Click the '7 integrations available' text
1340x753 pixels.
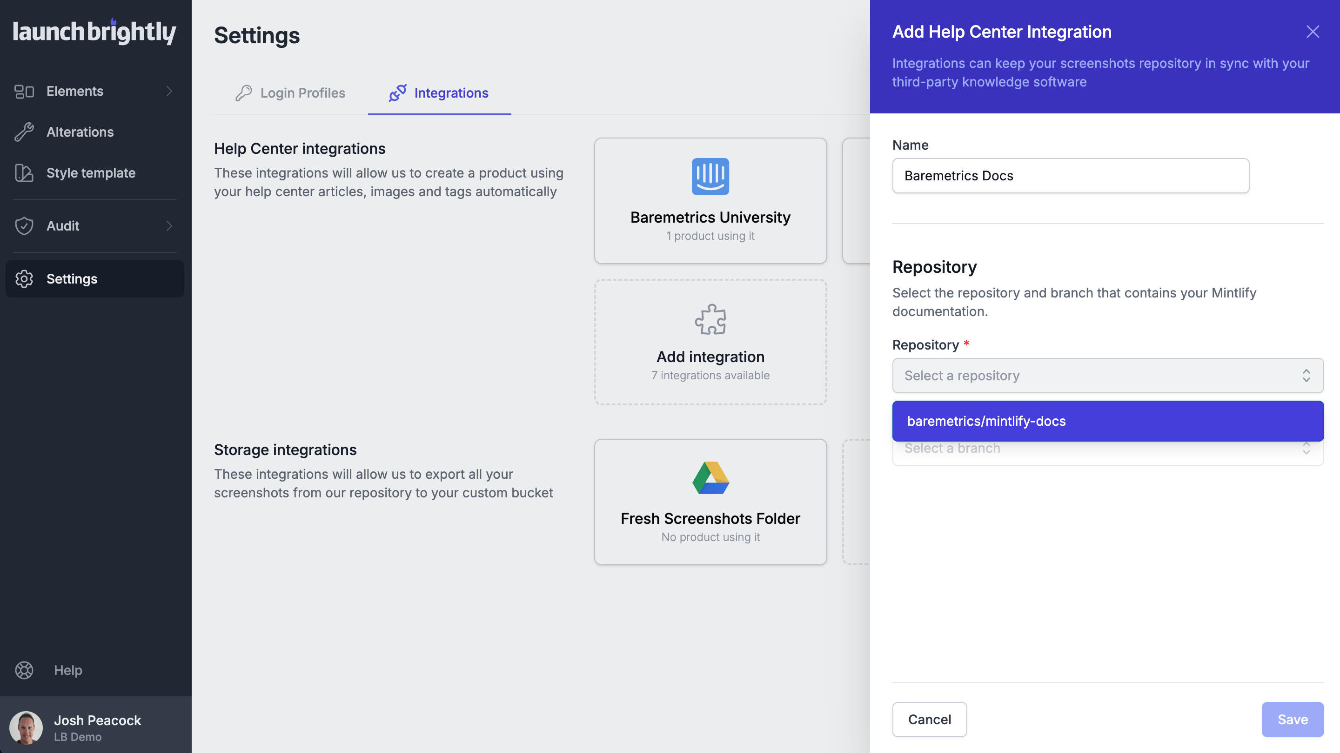pyautogui.click(x=710, y=375)
